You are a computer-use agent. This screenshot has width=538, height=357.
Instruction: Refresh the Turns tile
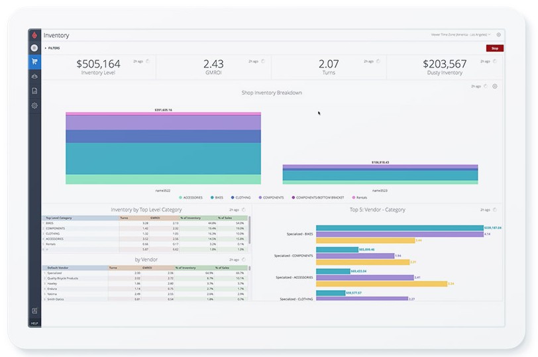click(x=378, y=62)
